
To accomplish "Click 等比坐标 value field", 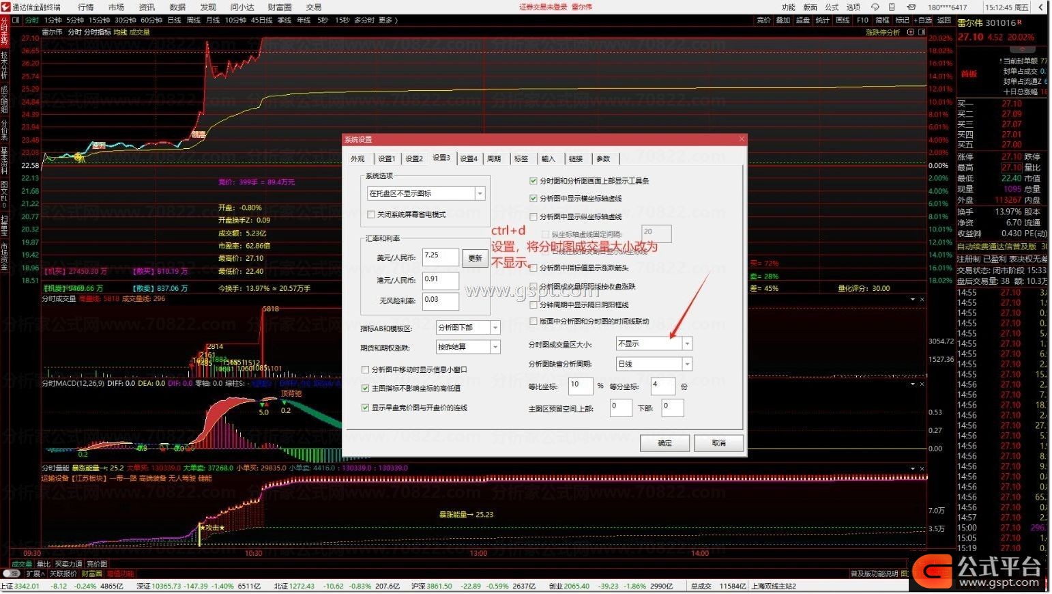I will pos(580,386).
